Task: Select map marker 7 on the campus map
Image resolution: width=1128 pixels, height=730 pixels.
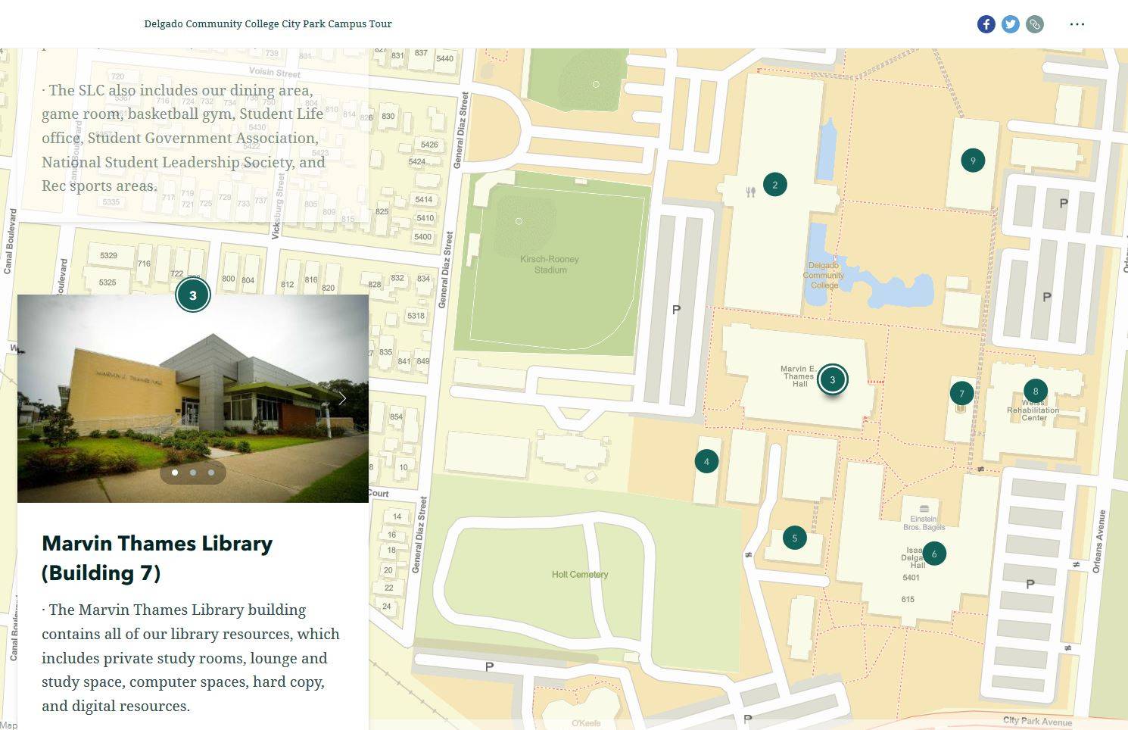Action: [961, 393]
